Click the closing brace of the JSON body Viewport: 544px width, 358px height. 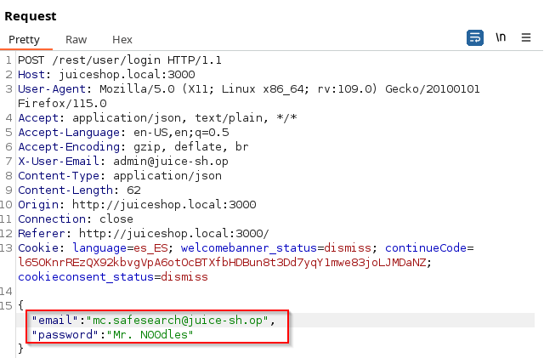pos(20,349)
